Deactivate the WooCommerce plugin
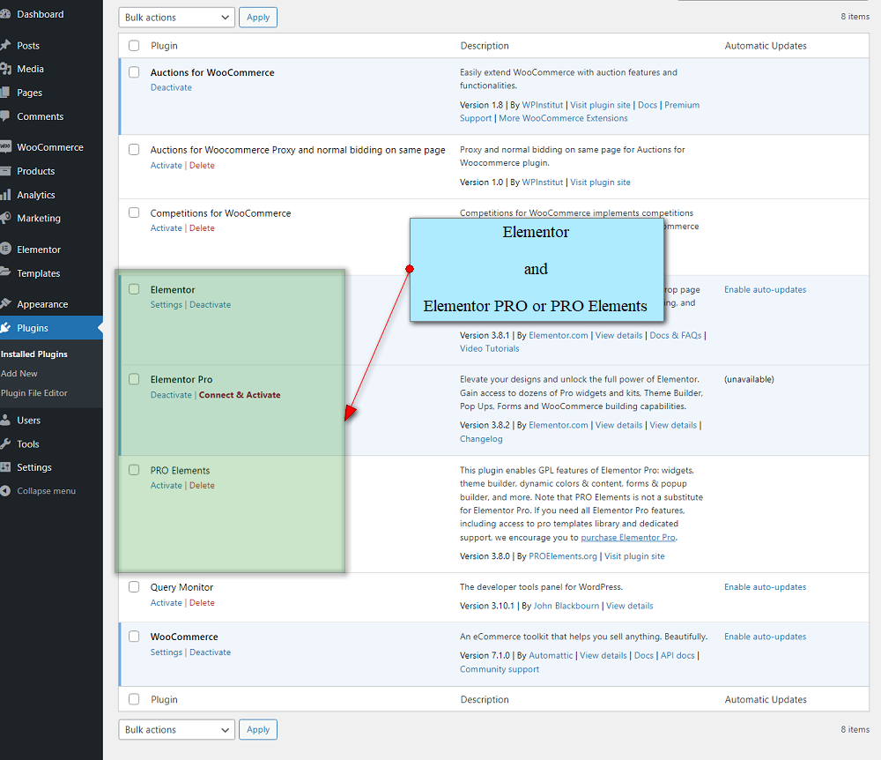881x760 pixels. (x=211, y=652)
